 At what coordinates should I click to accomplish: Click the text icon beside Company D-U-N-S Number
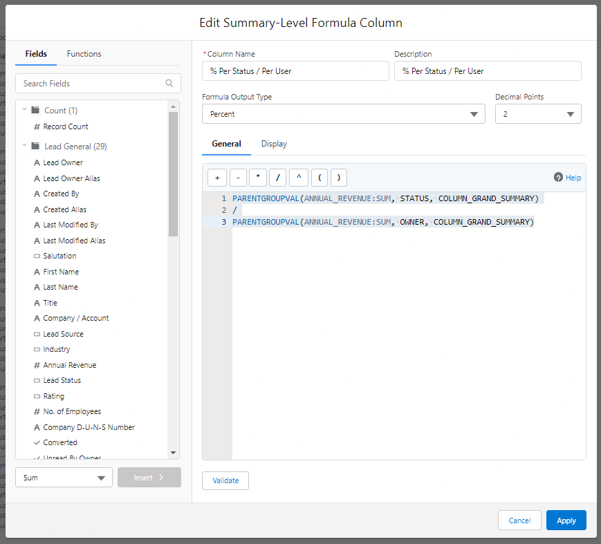[x=37, y=428]
